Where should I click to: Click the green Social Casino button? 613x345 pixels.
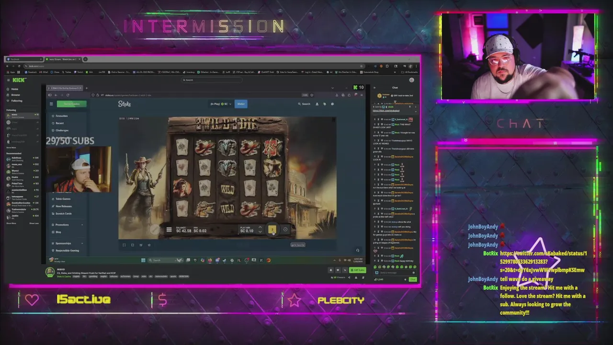pos(72,104)
